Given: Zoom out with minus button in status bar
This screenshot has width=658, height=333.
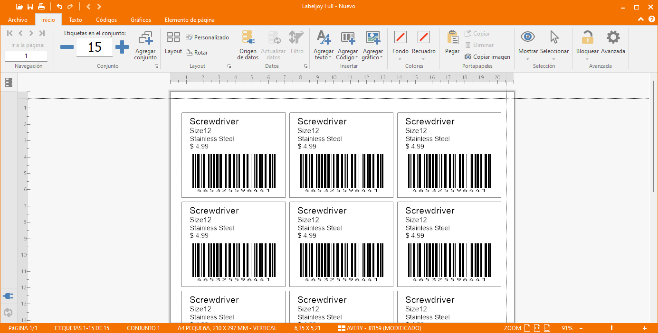Looking at the screenshot, I should 581,328.
